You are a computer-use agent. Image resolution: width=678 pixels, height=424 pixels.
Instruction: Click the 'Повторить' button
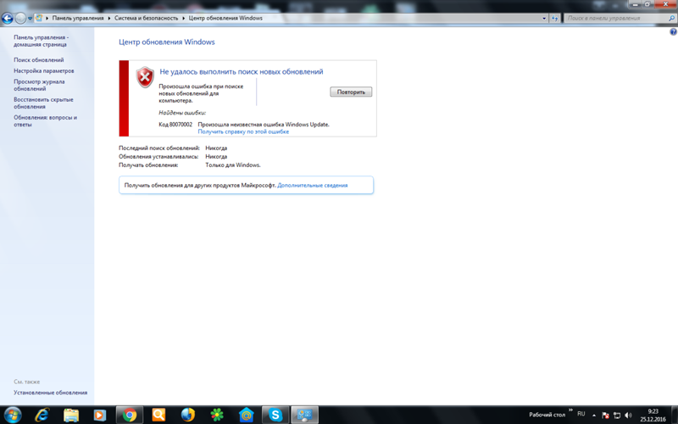[351, 92]
